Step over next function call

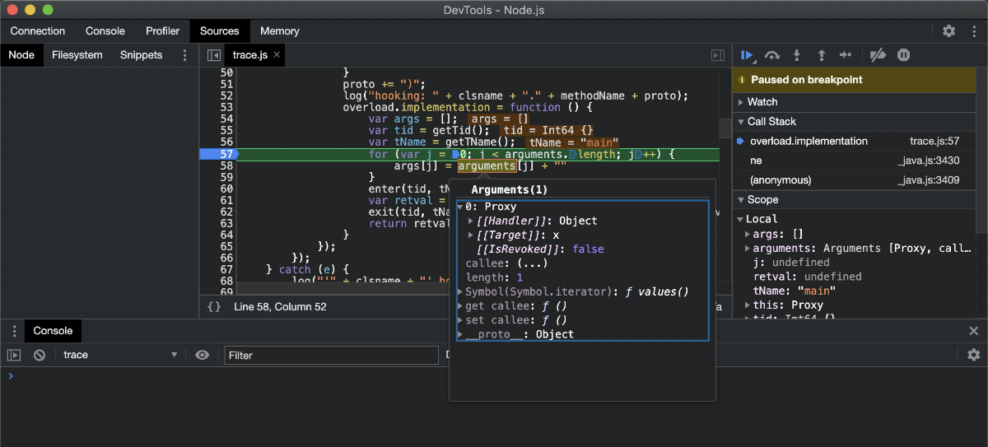click(772, 55)
